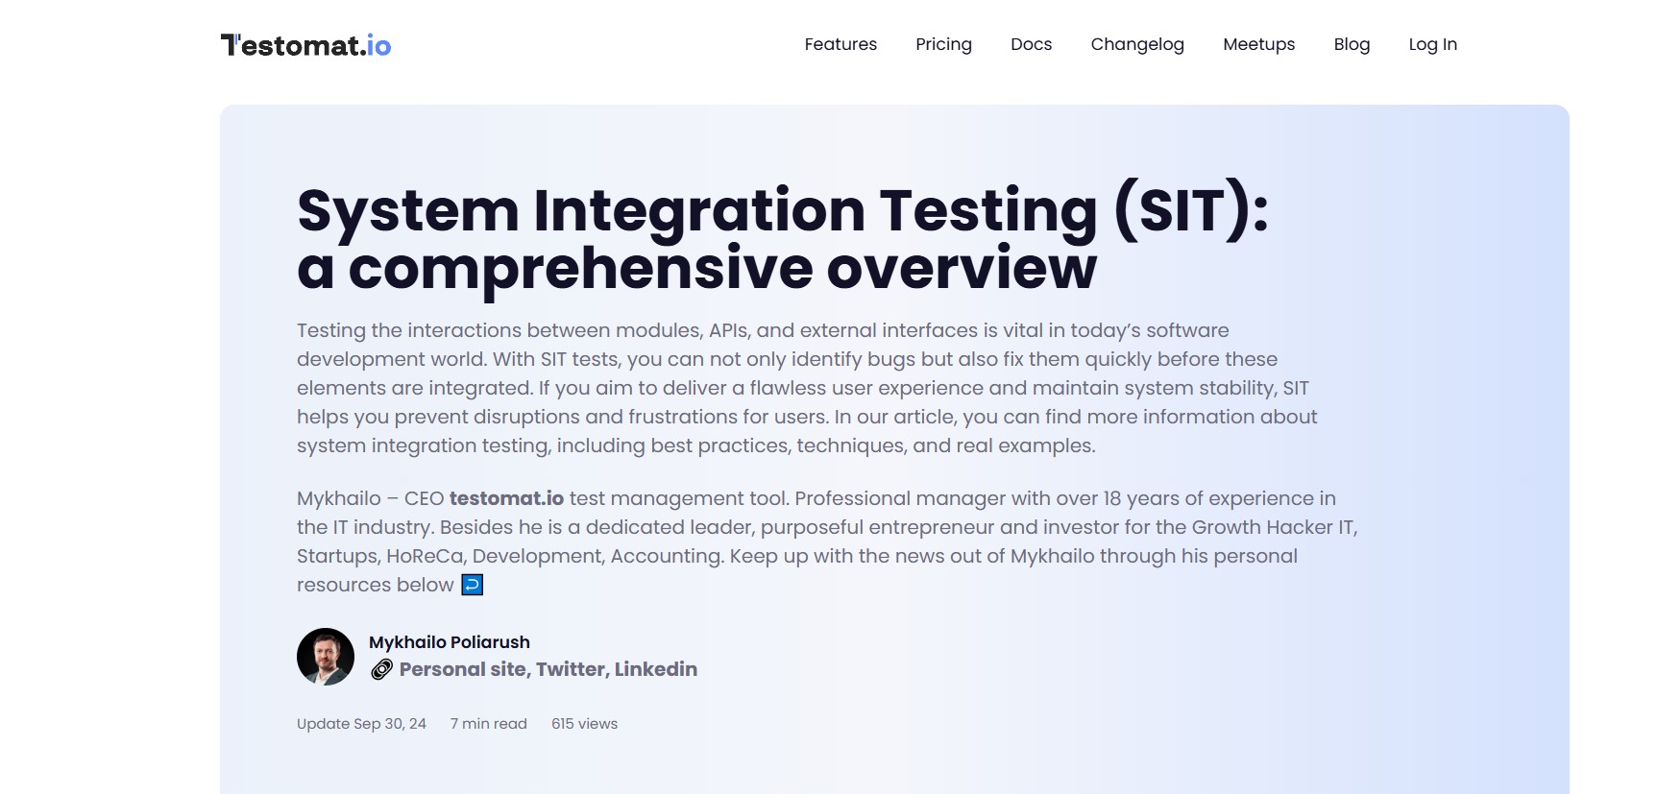This screenshot has height=794, width=1657.
Task: Click Log In
Action: [x=1432, y=44]
